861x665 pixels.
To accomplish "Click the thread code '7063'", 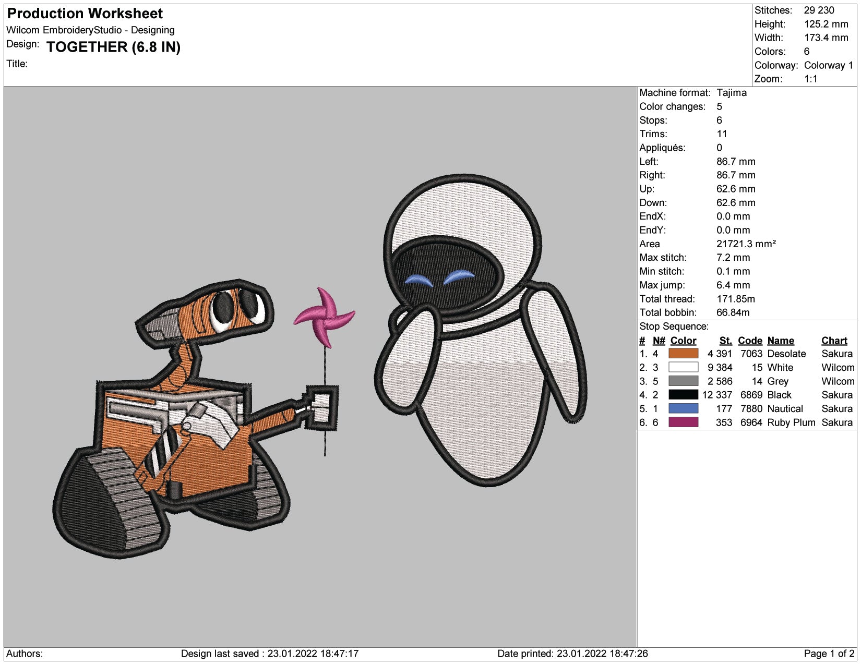I will pyautogui.click(x=751, y=354).
